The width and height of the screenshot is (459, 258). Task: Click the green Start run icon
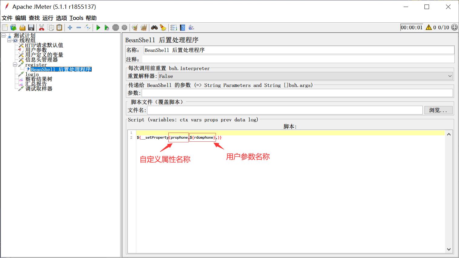(98, 28)
